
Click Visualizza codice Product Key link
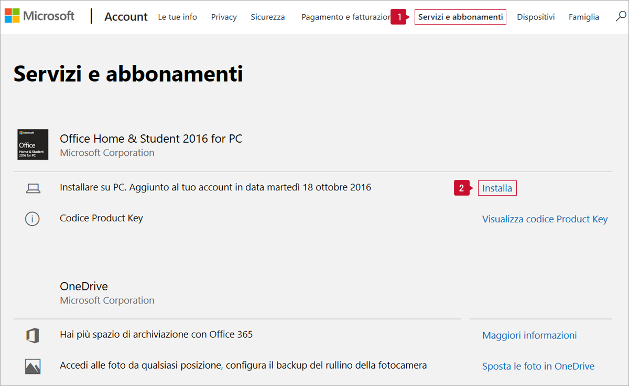coord(545,219)
